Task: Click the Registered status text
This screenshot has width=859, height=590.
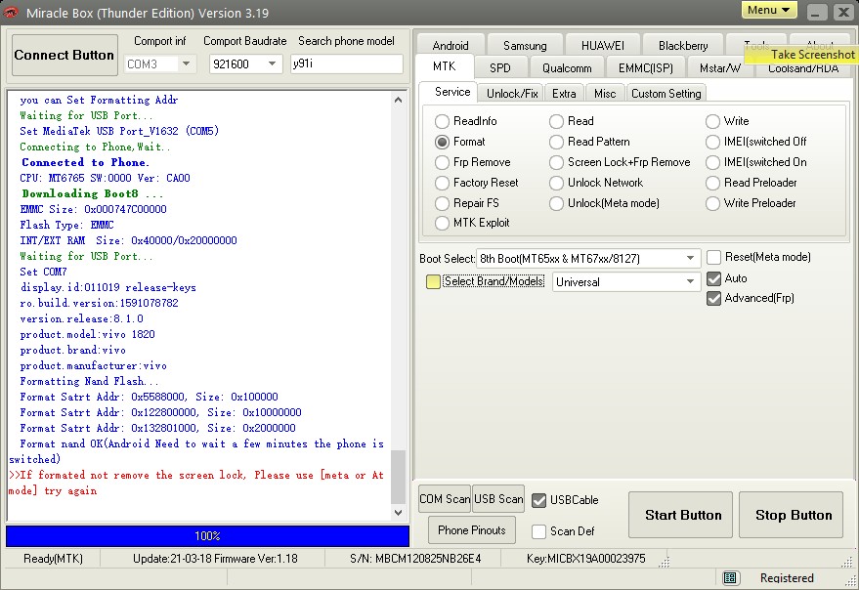Action: [x=787, y=578]
